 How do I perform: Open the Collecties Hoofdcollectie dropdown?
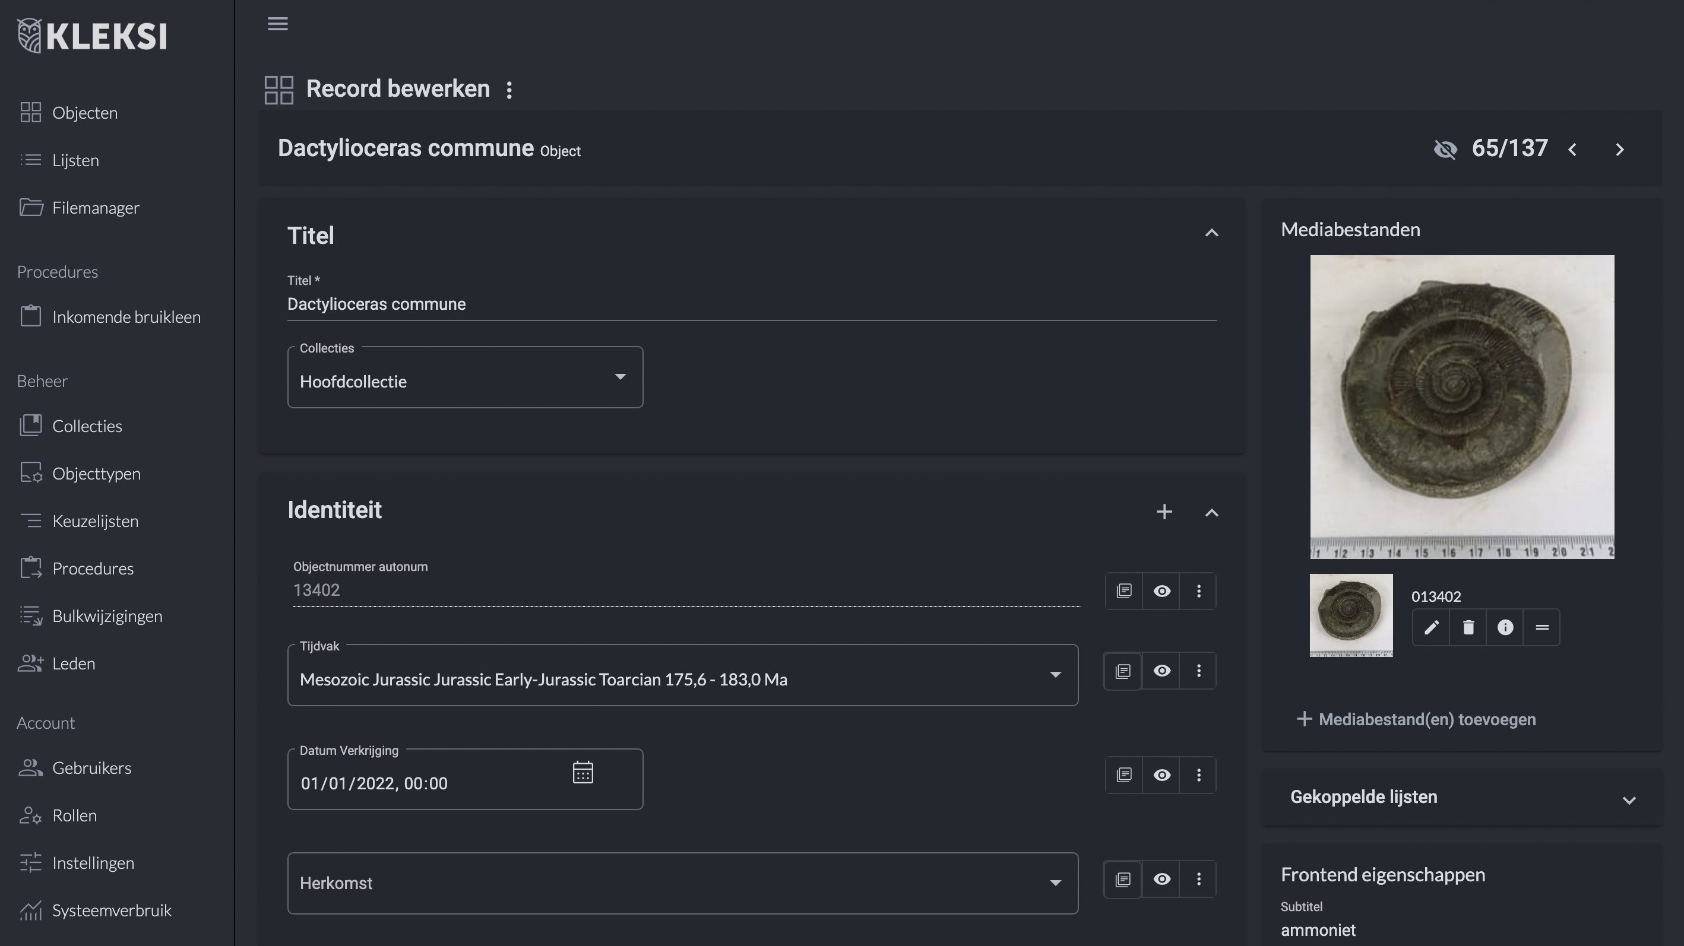pos(465,377)
